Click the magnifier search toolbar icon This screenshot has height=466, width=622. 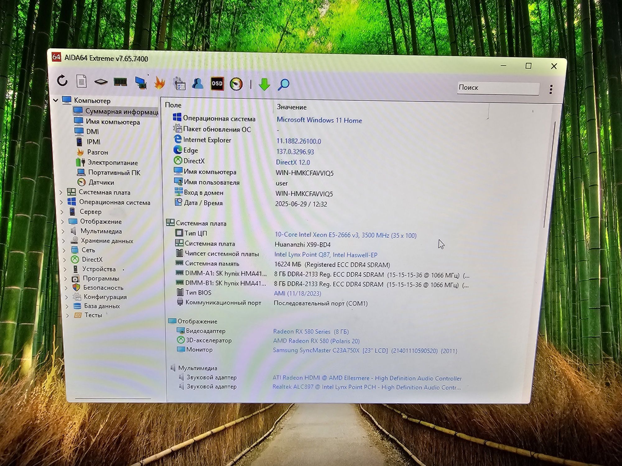[x=283, y=85]
